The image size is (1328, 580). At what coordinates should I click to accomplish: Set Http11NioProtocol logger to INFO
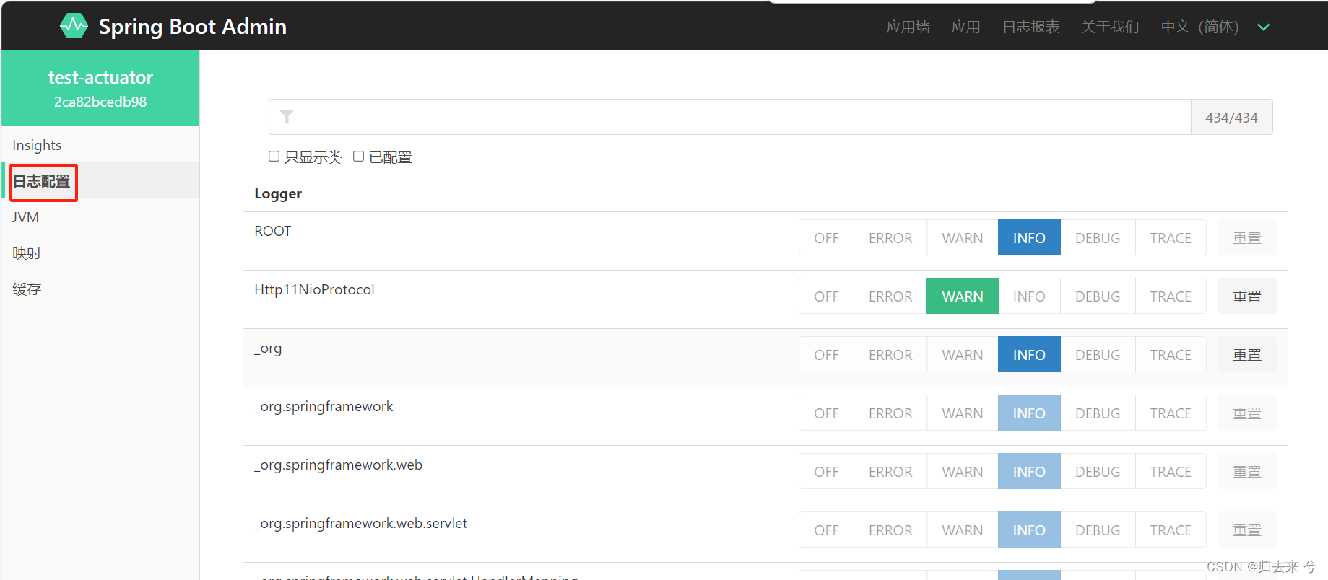[x=1029, y=296]
